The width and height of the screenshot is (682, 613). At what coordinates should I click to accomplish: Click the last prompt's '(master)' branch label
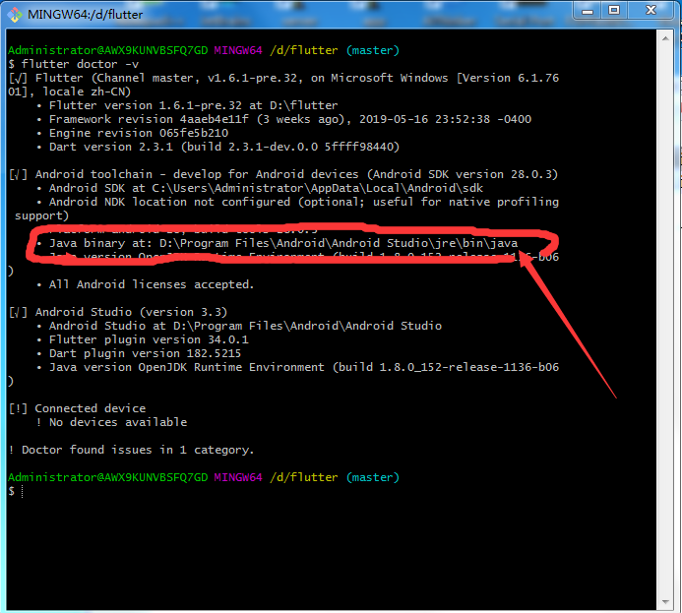click(x=373, y=478)
